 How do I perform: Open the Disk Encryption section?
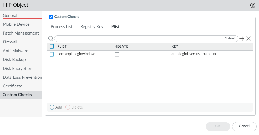click(x=17, y=69)
